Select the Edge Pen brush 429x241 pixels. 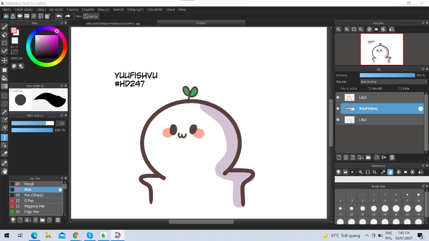36,212
